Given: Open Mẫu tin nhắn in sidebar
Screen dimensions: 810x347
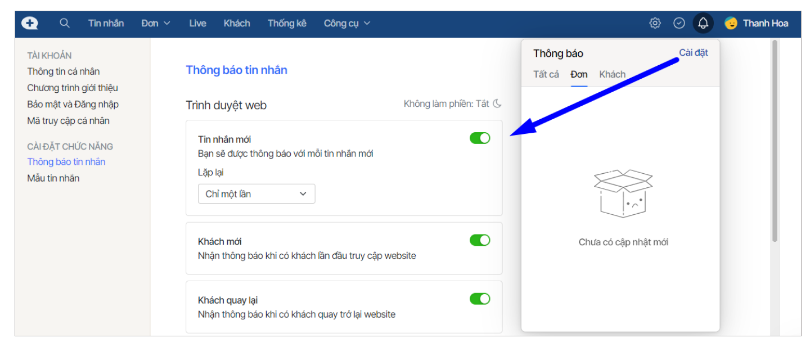Looking at the screenshot, I should click(53, 178).
